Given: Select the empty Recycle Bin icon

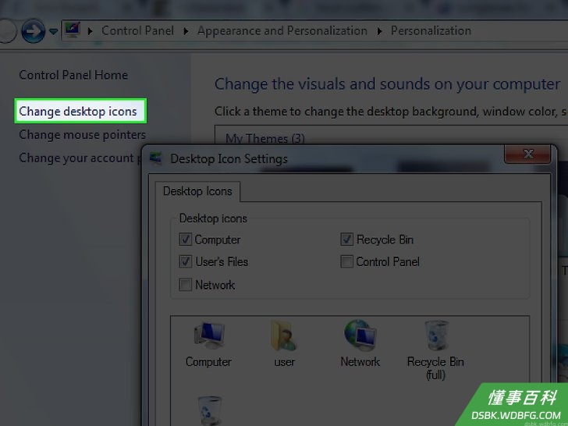Looking at the screenshot, I should point(210,410).
